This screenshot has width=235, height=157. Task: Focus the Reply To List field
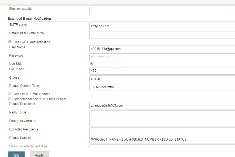162,114
